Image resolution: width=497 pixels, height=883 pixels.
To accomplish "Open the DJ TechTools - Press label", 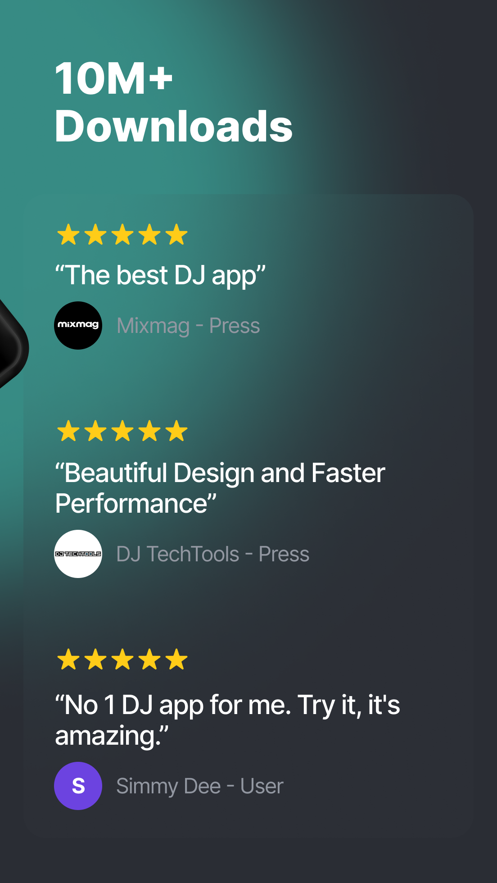I will 213,554.
